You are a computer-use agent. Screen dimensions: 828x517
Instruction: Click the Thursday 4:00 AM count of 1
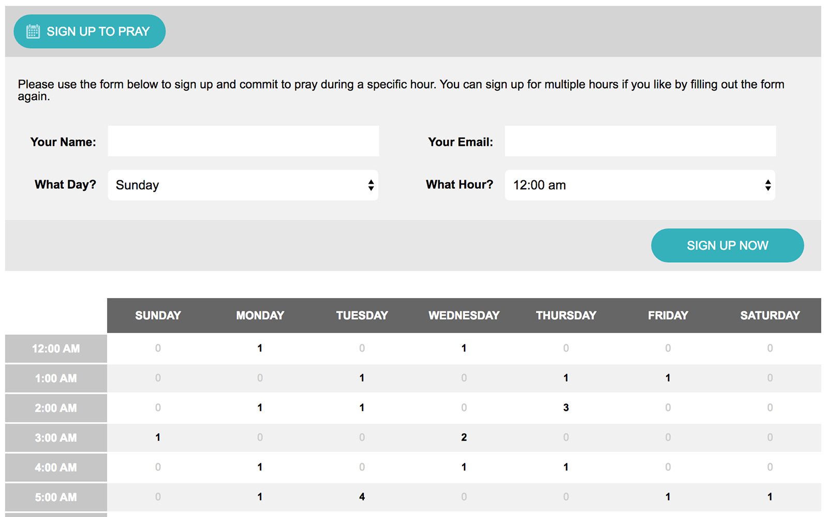[x=566, y=467]
